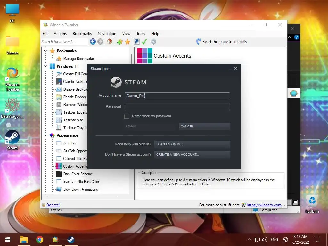This screenshot has width=328, height=246.
Task: Open the Tools menu
Action: pos(141,33)
